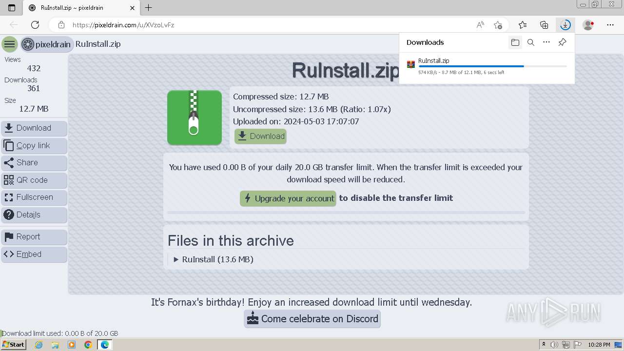Click the green Download button below upload date
624x351 pixels.
(260, 136)
